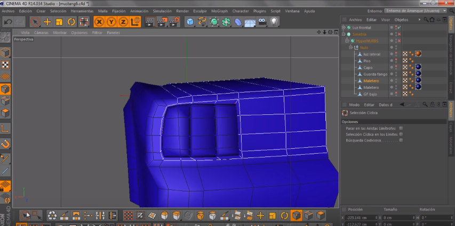
Task: Switch to the Capas side tab
Action: point(451,127)
